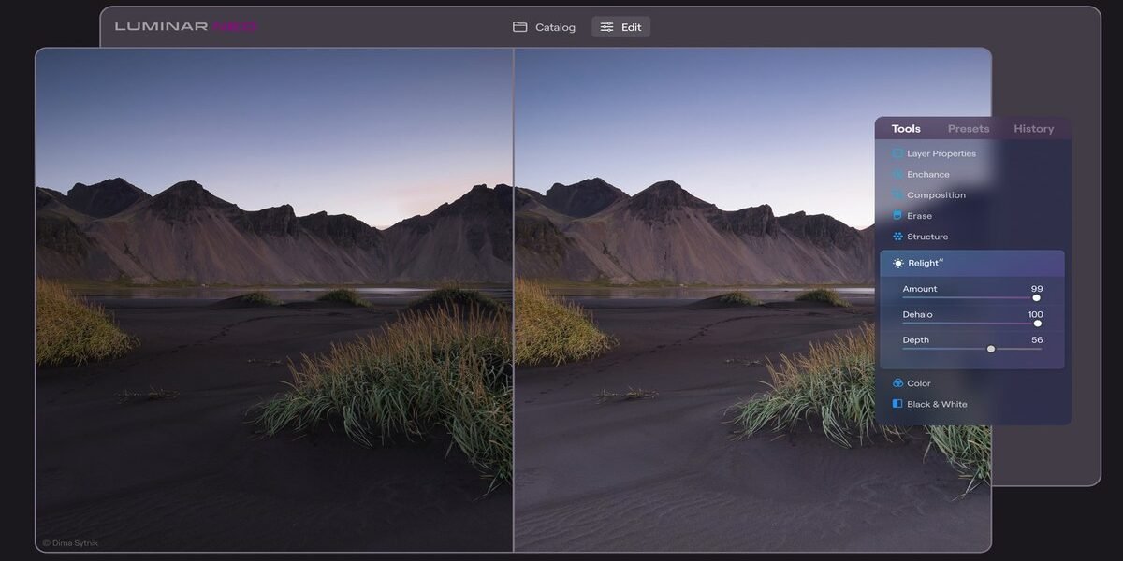1123x561 pixels.
Task: Collapse the Relight AI section
Action: [x=972, y=264]
